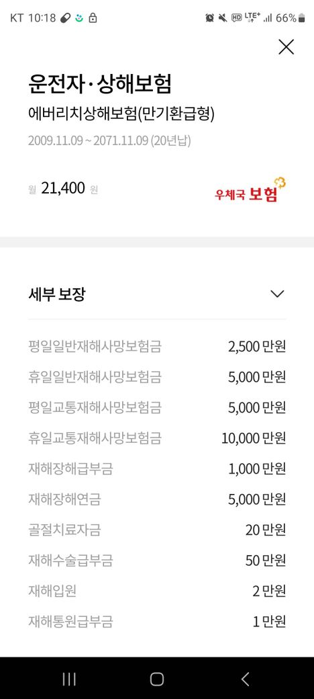Tap the 골절치료자금 20만원 row

[x=157, y=530]
